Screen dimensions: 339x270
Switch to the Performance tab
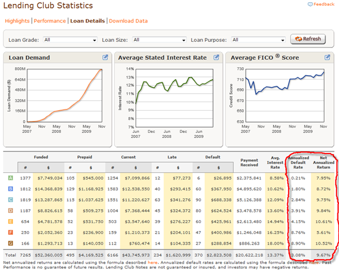(50, 21)
